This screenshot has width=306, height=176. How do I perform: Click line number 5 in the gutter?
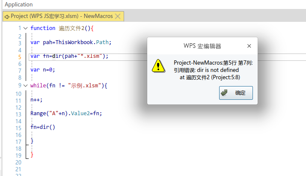coord(20,57)
